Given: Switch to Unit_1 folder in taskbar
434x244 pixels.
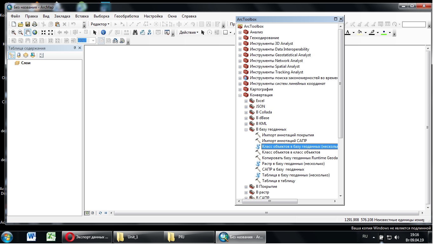Looking at the screenshot, I should coord(139,237).
